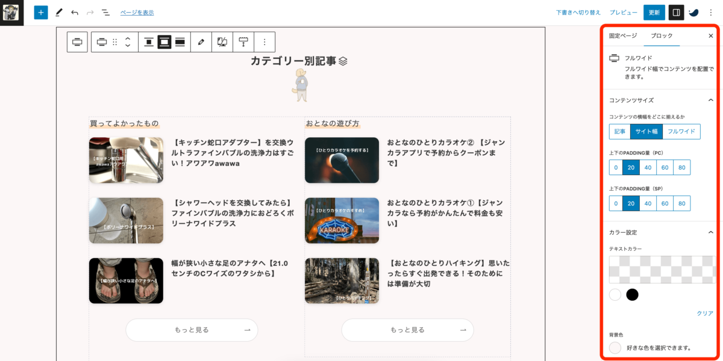Pick the black text color swatch
The height and width of the screenshot is (361, 723).
click(632, 295)
